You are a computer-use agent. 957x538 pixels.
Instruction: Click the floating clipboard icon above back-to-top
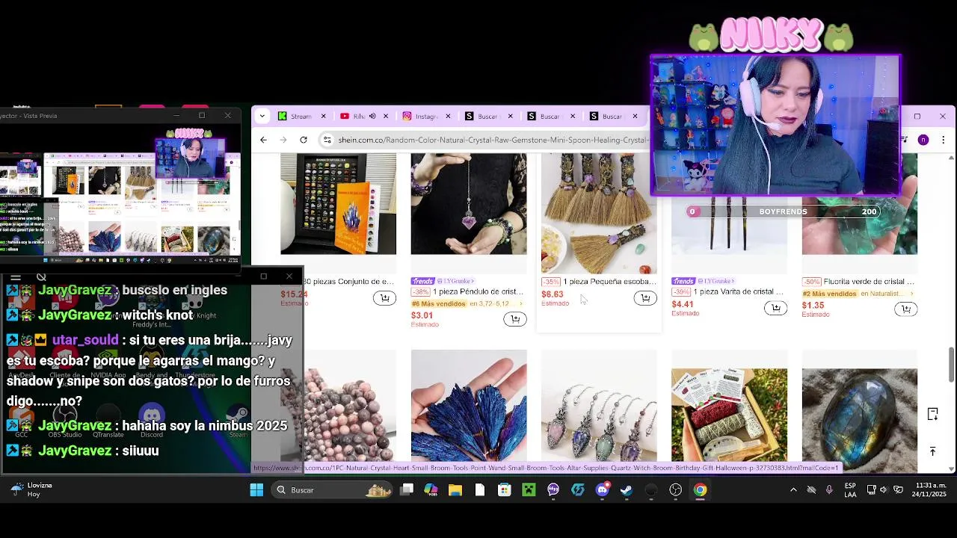point(932,414)
